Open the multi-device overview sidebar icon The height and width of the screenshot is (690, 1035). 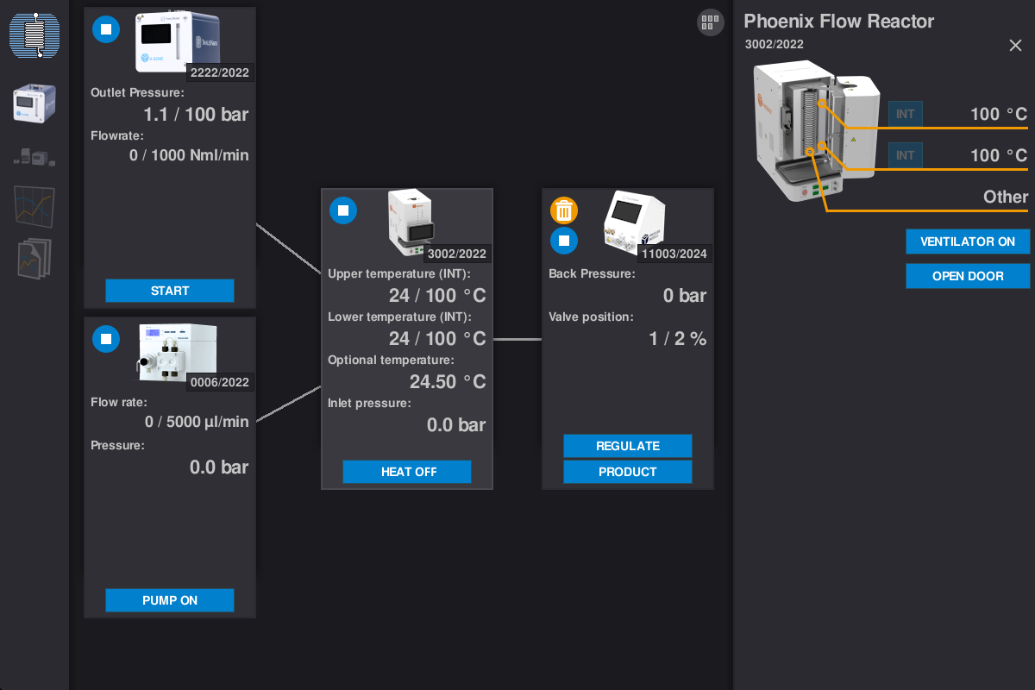click(x=34, y=156)
